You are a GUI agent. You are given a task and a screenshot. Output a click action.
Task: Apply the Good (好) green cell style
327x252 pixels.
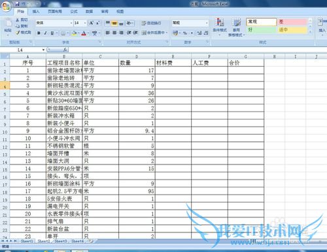(262, 29)
